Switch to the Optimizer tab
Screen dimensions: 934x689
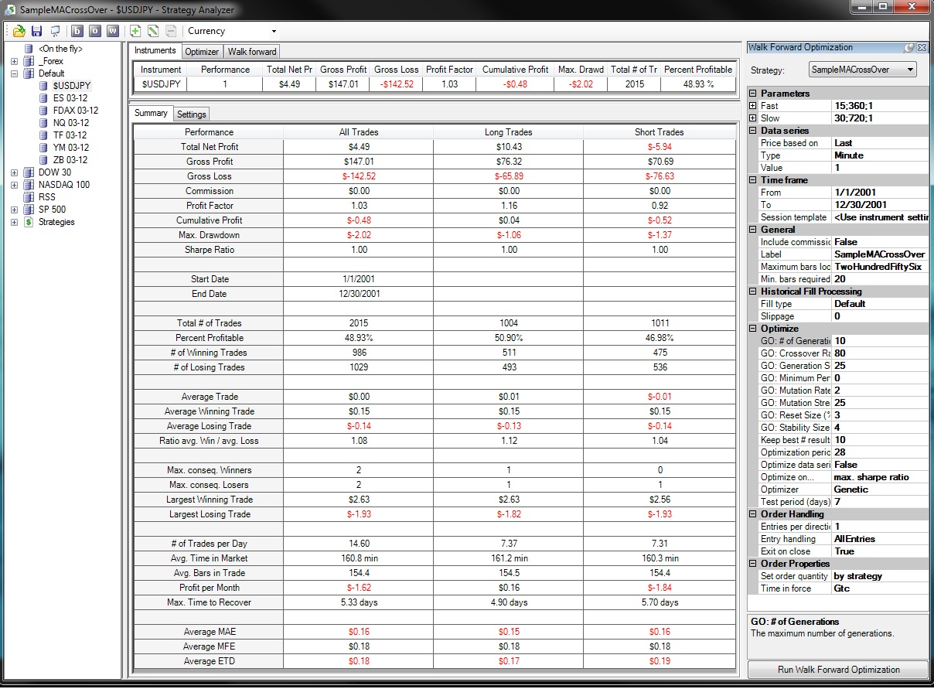(202, 52)
